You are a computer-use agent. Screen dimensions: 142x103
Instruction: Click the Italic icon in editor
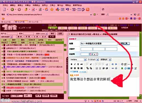[75, 64]
